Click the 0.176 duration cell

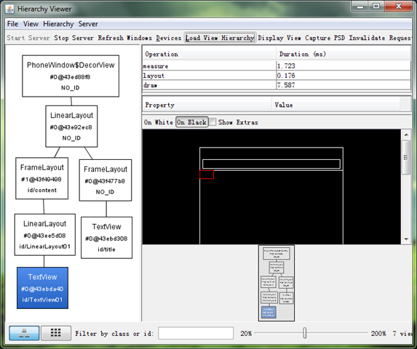coord(343,76)
